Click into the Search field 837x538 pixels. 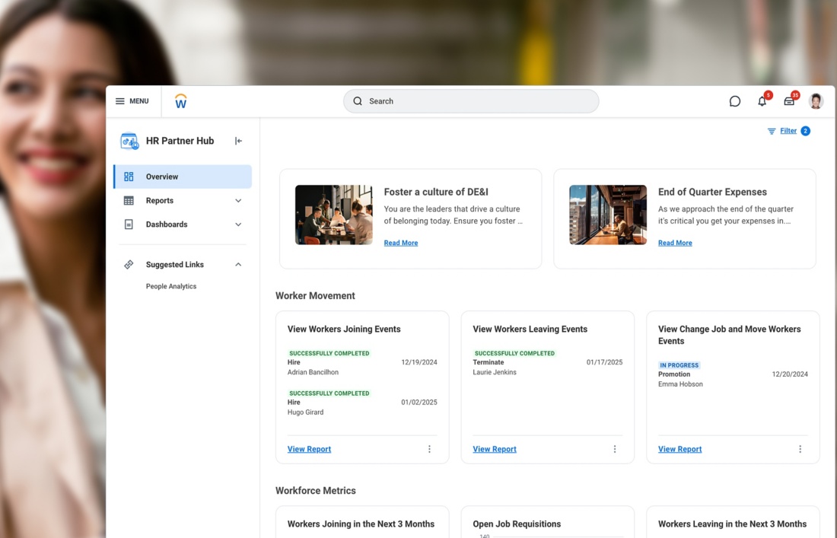(472, 101)
